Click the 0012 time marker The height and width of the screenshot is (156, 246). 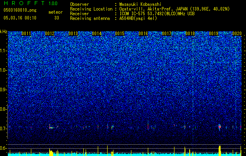point(50,34)
